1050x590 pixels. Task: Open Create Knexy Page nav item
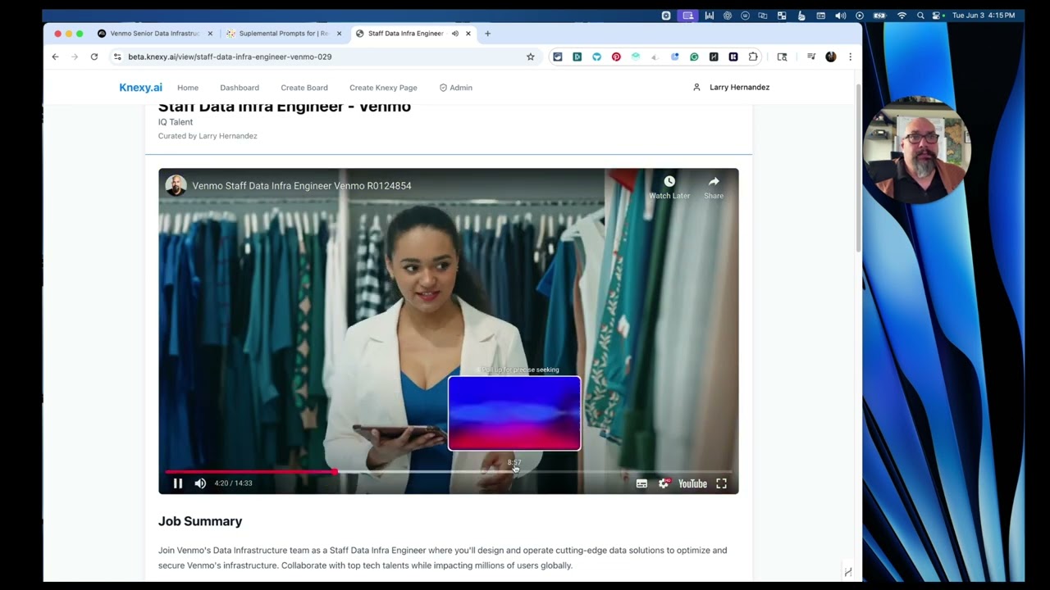click(x=383, y=88)
